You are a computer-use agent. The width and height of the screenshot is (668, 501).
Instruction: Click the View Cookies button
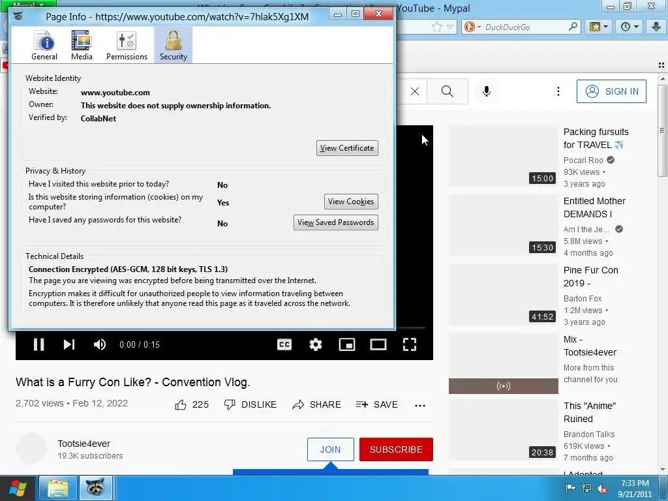pos(350,202)
